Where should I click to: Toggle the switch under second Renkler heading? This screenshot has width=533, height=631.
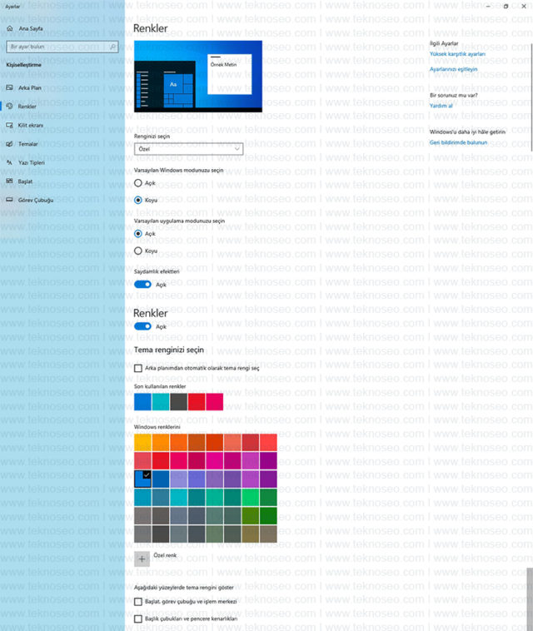click(142, 326)
